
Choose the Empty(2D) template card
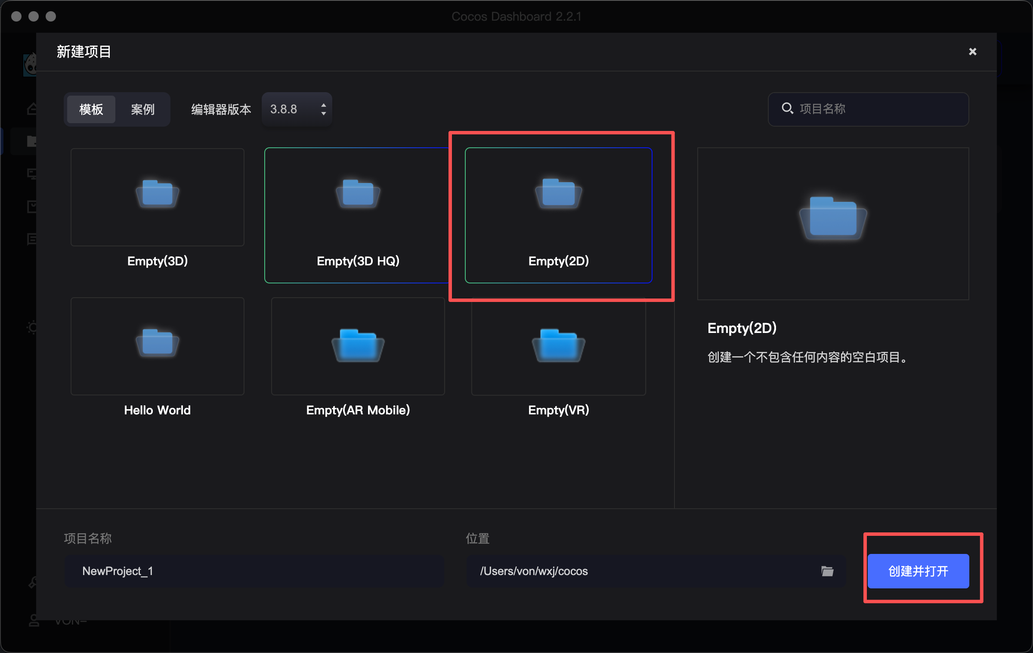click(x=559, y=215)
